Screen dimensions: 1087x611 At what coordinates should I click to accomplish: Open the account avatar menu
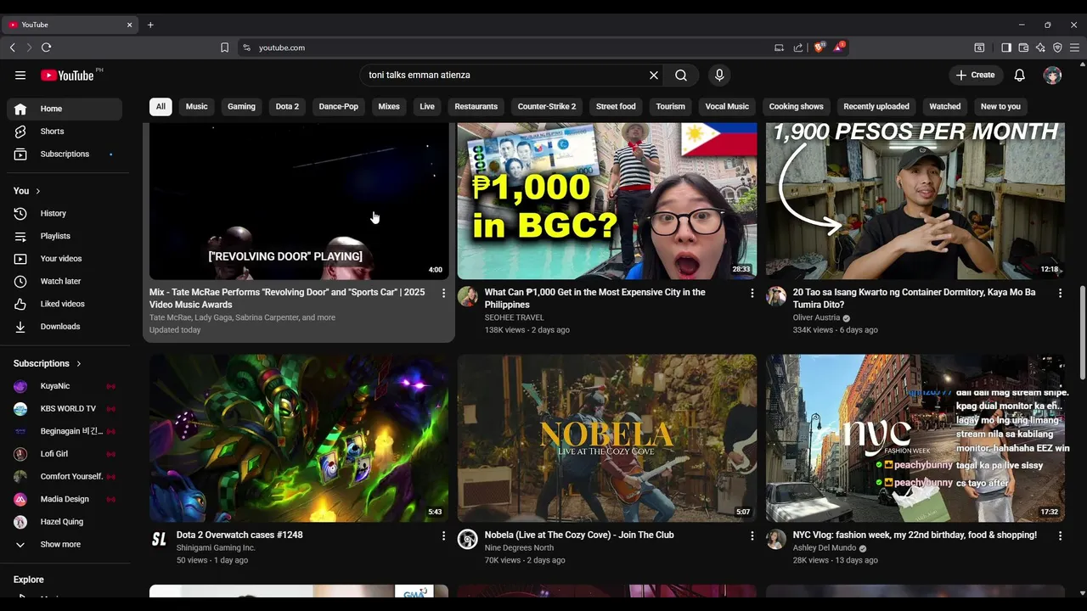[1052, 75]
